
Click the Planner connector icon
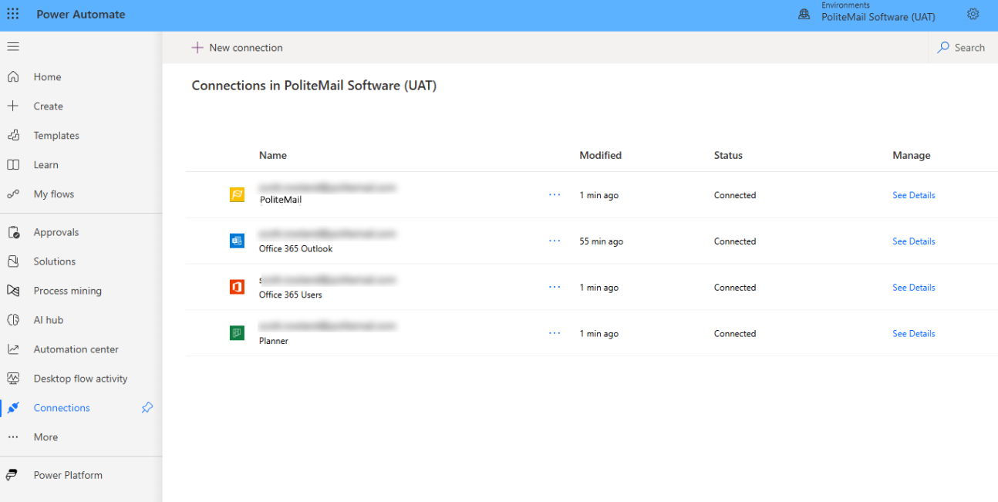click(x=237, y=333)
